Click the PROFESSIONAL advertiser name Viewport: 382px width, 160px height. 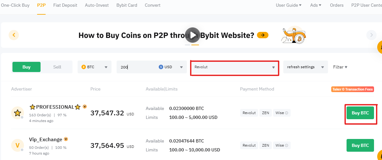click(55, 107)
